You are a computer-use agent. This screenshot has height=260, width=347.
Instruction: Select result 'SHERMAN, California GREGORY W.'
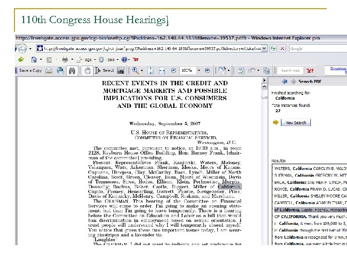310,175
